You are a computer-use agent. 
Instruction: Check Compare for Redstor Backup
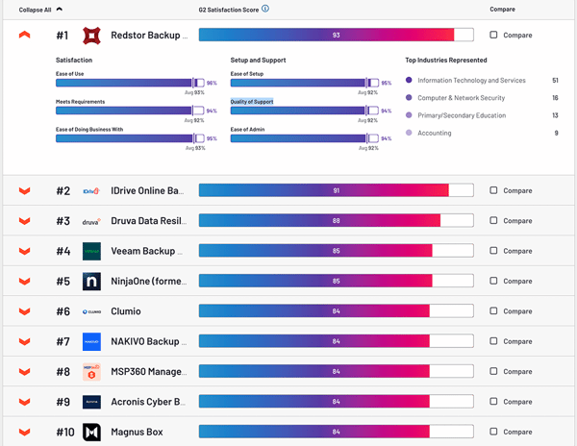493,35
